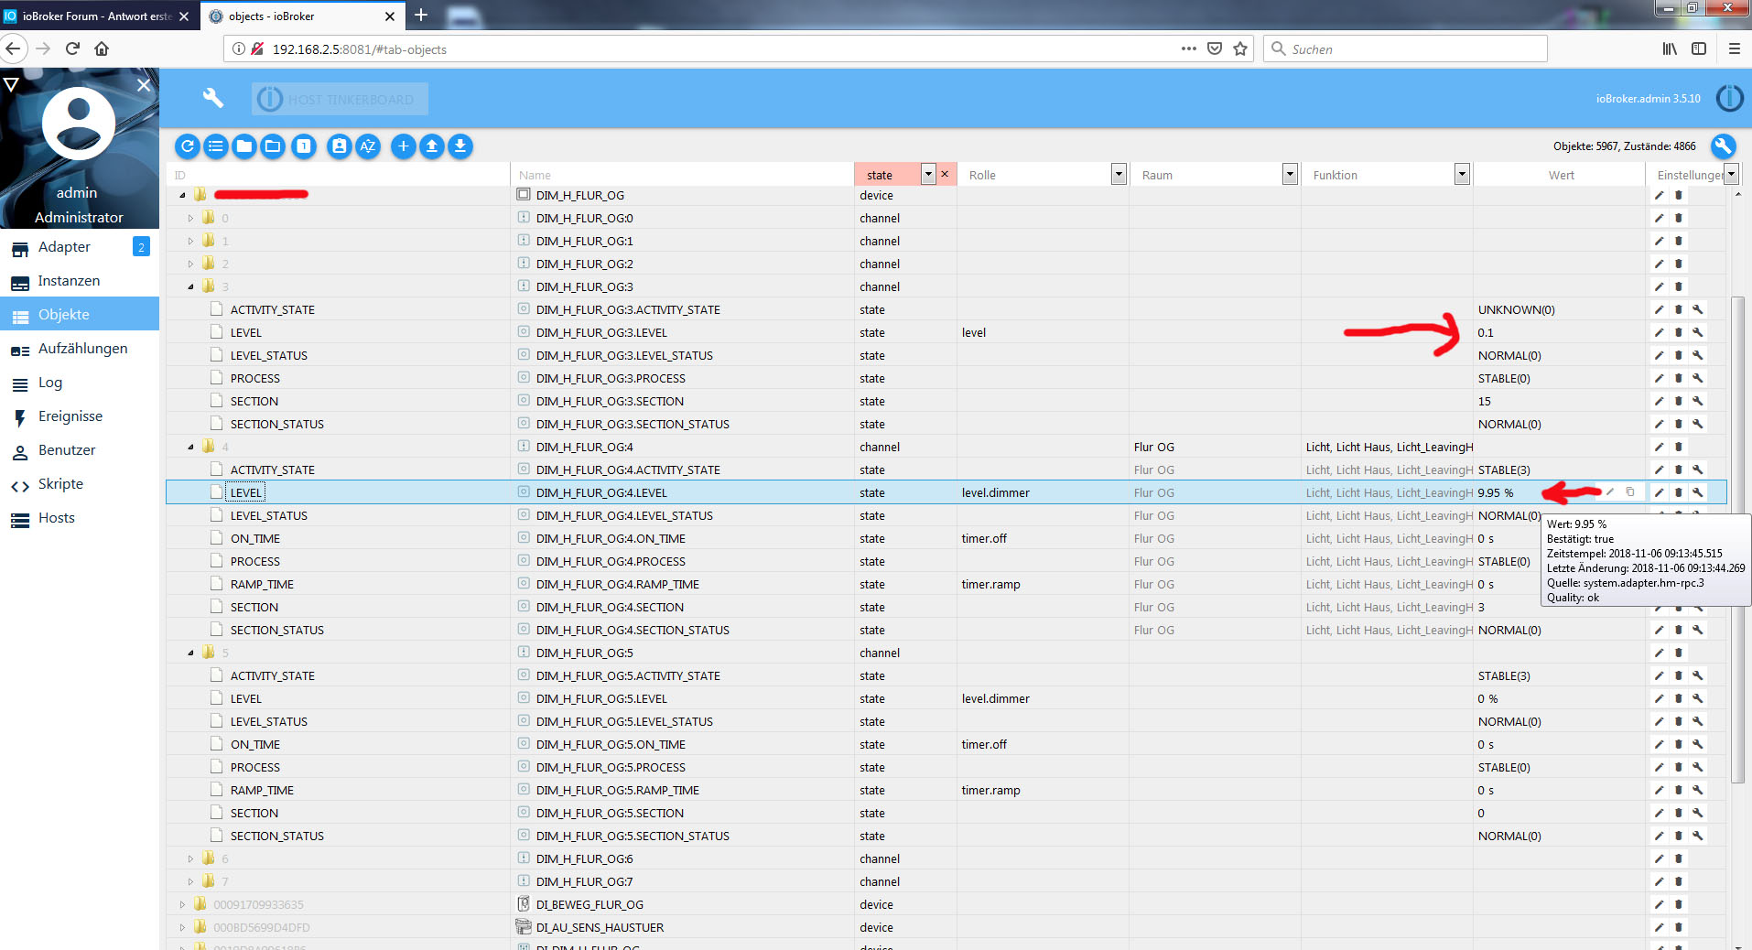The image size is (1752, 950).
Task: Open the wrench settings in blue header
Action: pos(213,98)
